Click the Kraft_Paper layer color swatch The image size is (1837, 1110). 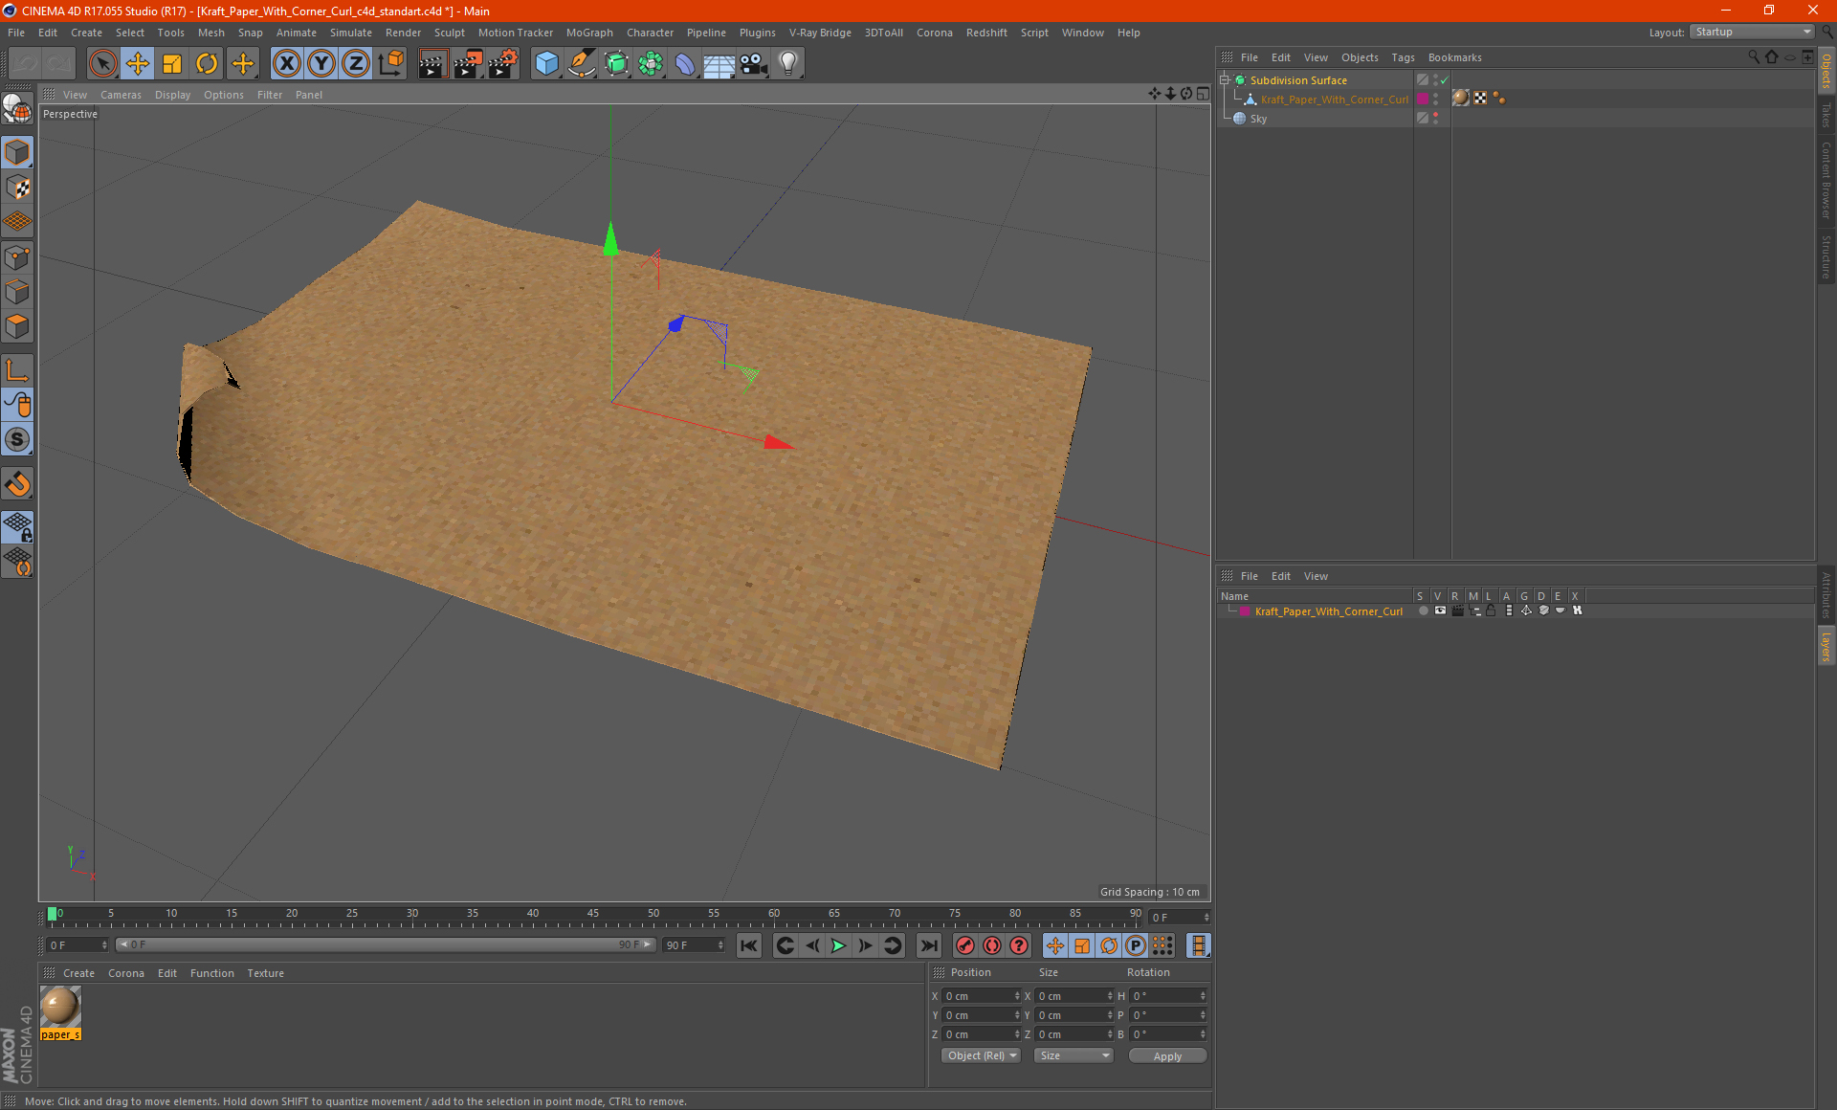[x=1244, y=611]
